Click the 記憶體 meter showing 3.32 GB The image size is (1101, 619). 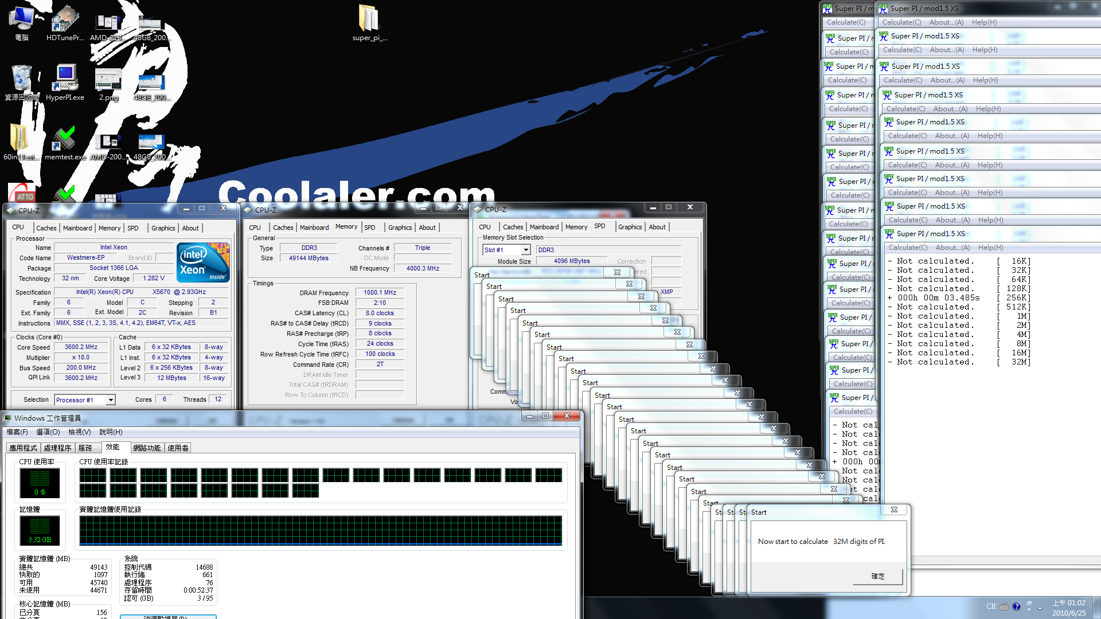40,530
